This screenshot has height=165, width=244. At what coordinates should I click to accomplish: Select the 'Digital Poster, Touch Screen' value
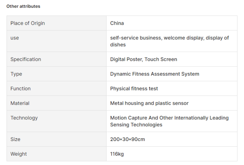pos(144,59)
